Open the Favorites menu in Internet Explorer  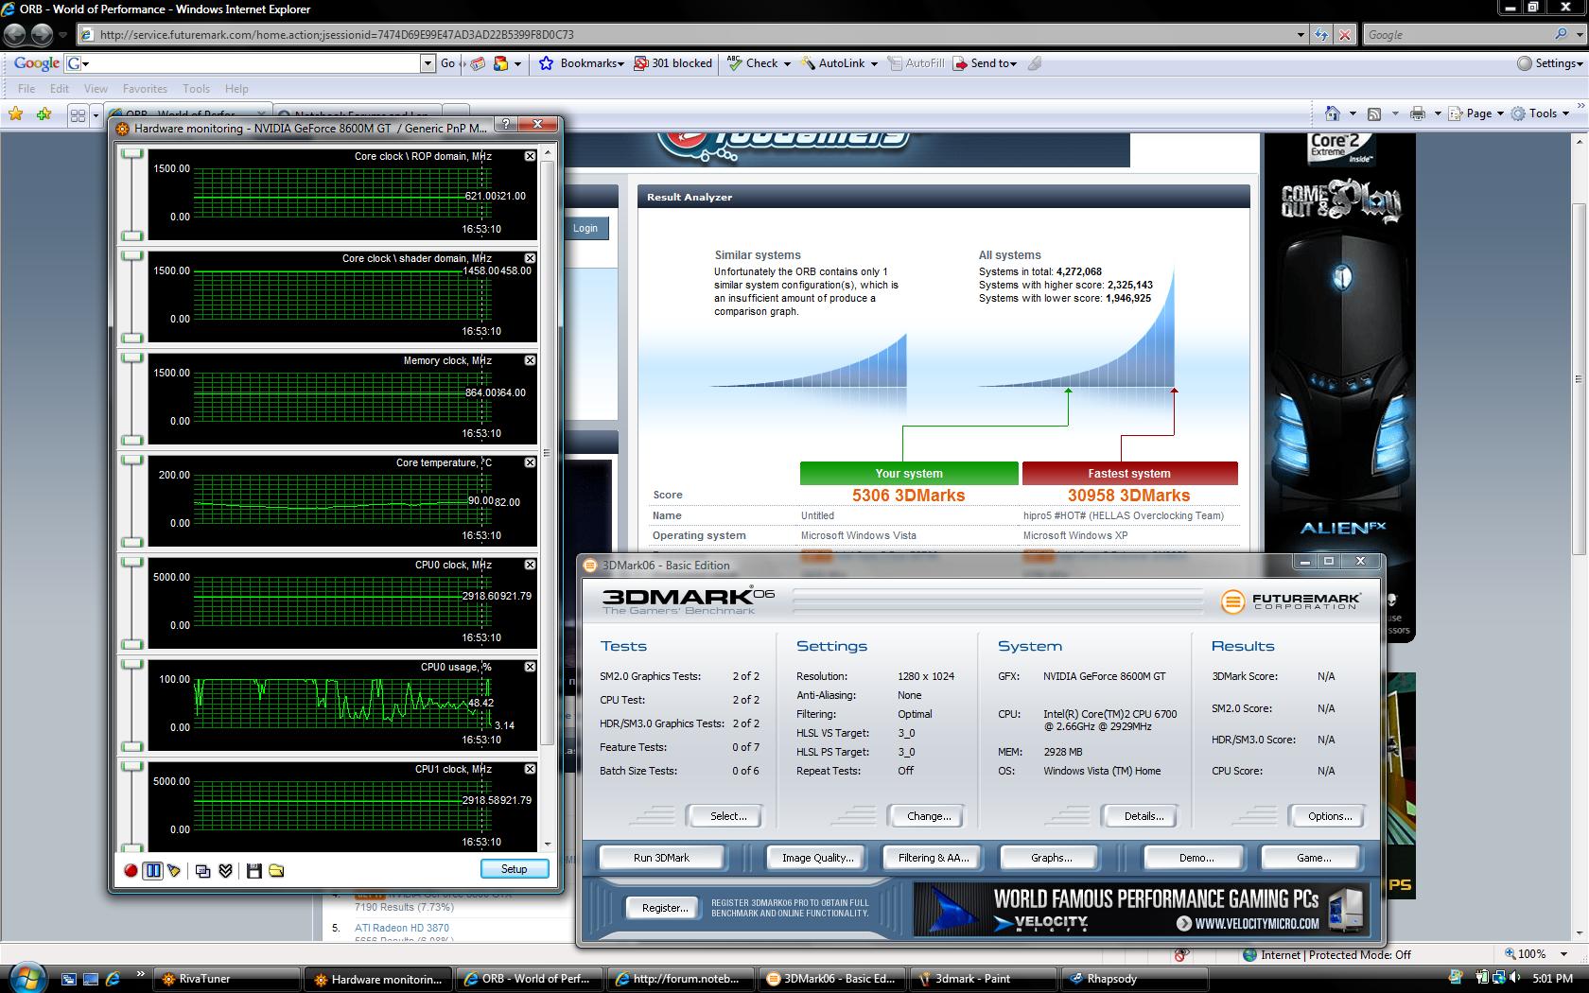pos(145,88)
